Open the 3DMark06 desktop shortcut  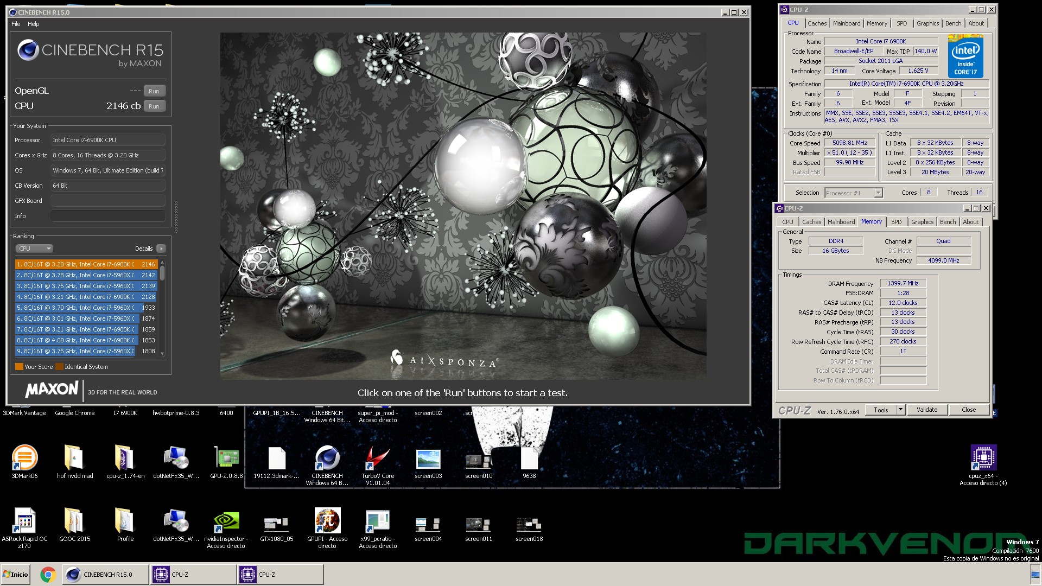click(x=24, y=462)
